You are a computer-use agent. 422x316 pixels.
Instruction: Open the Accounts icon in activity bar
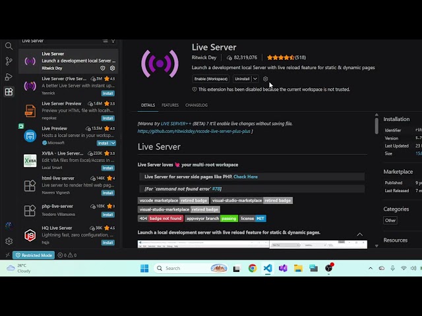9,226
